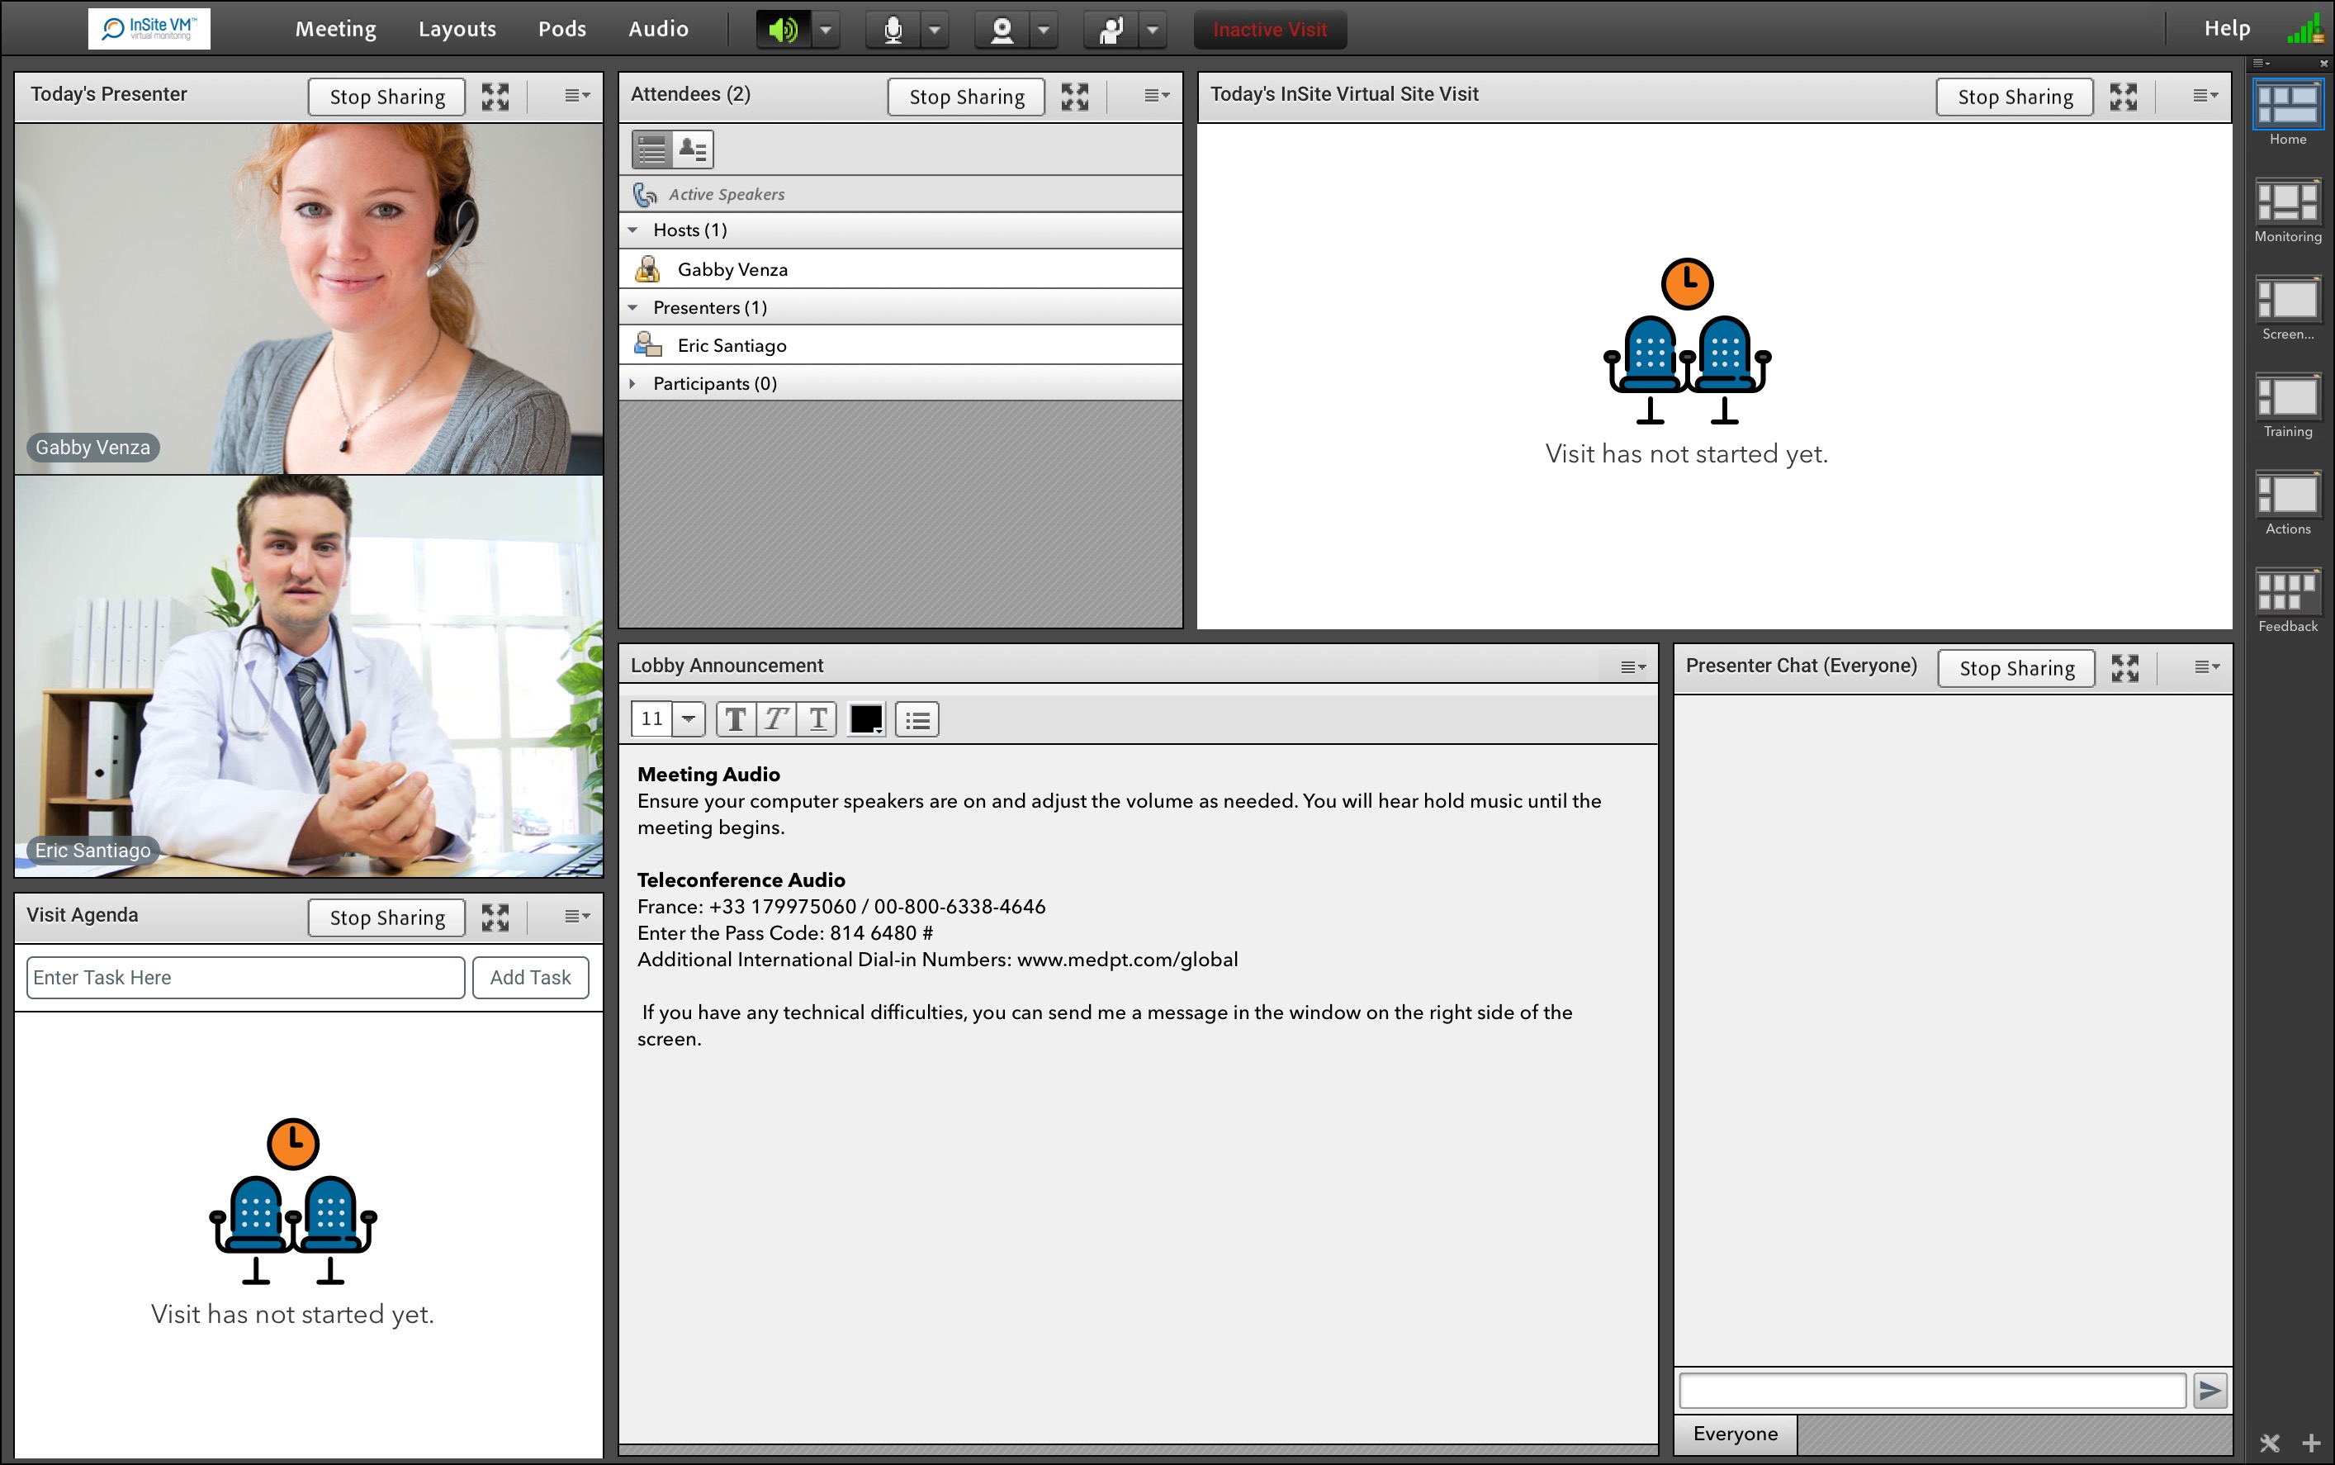Image resolution: width=2335 pixels, height=1465 pixels.
Task: Toggle the speaker audio icon
Action: click(x=784, y=30)
